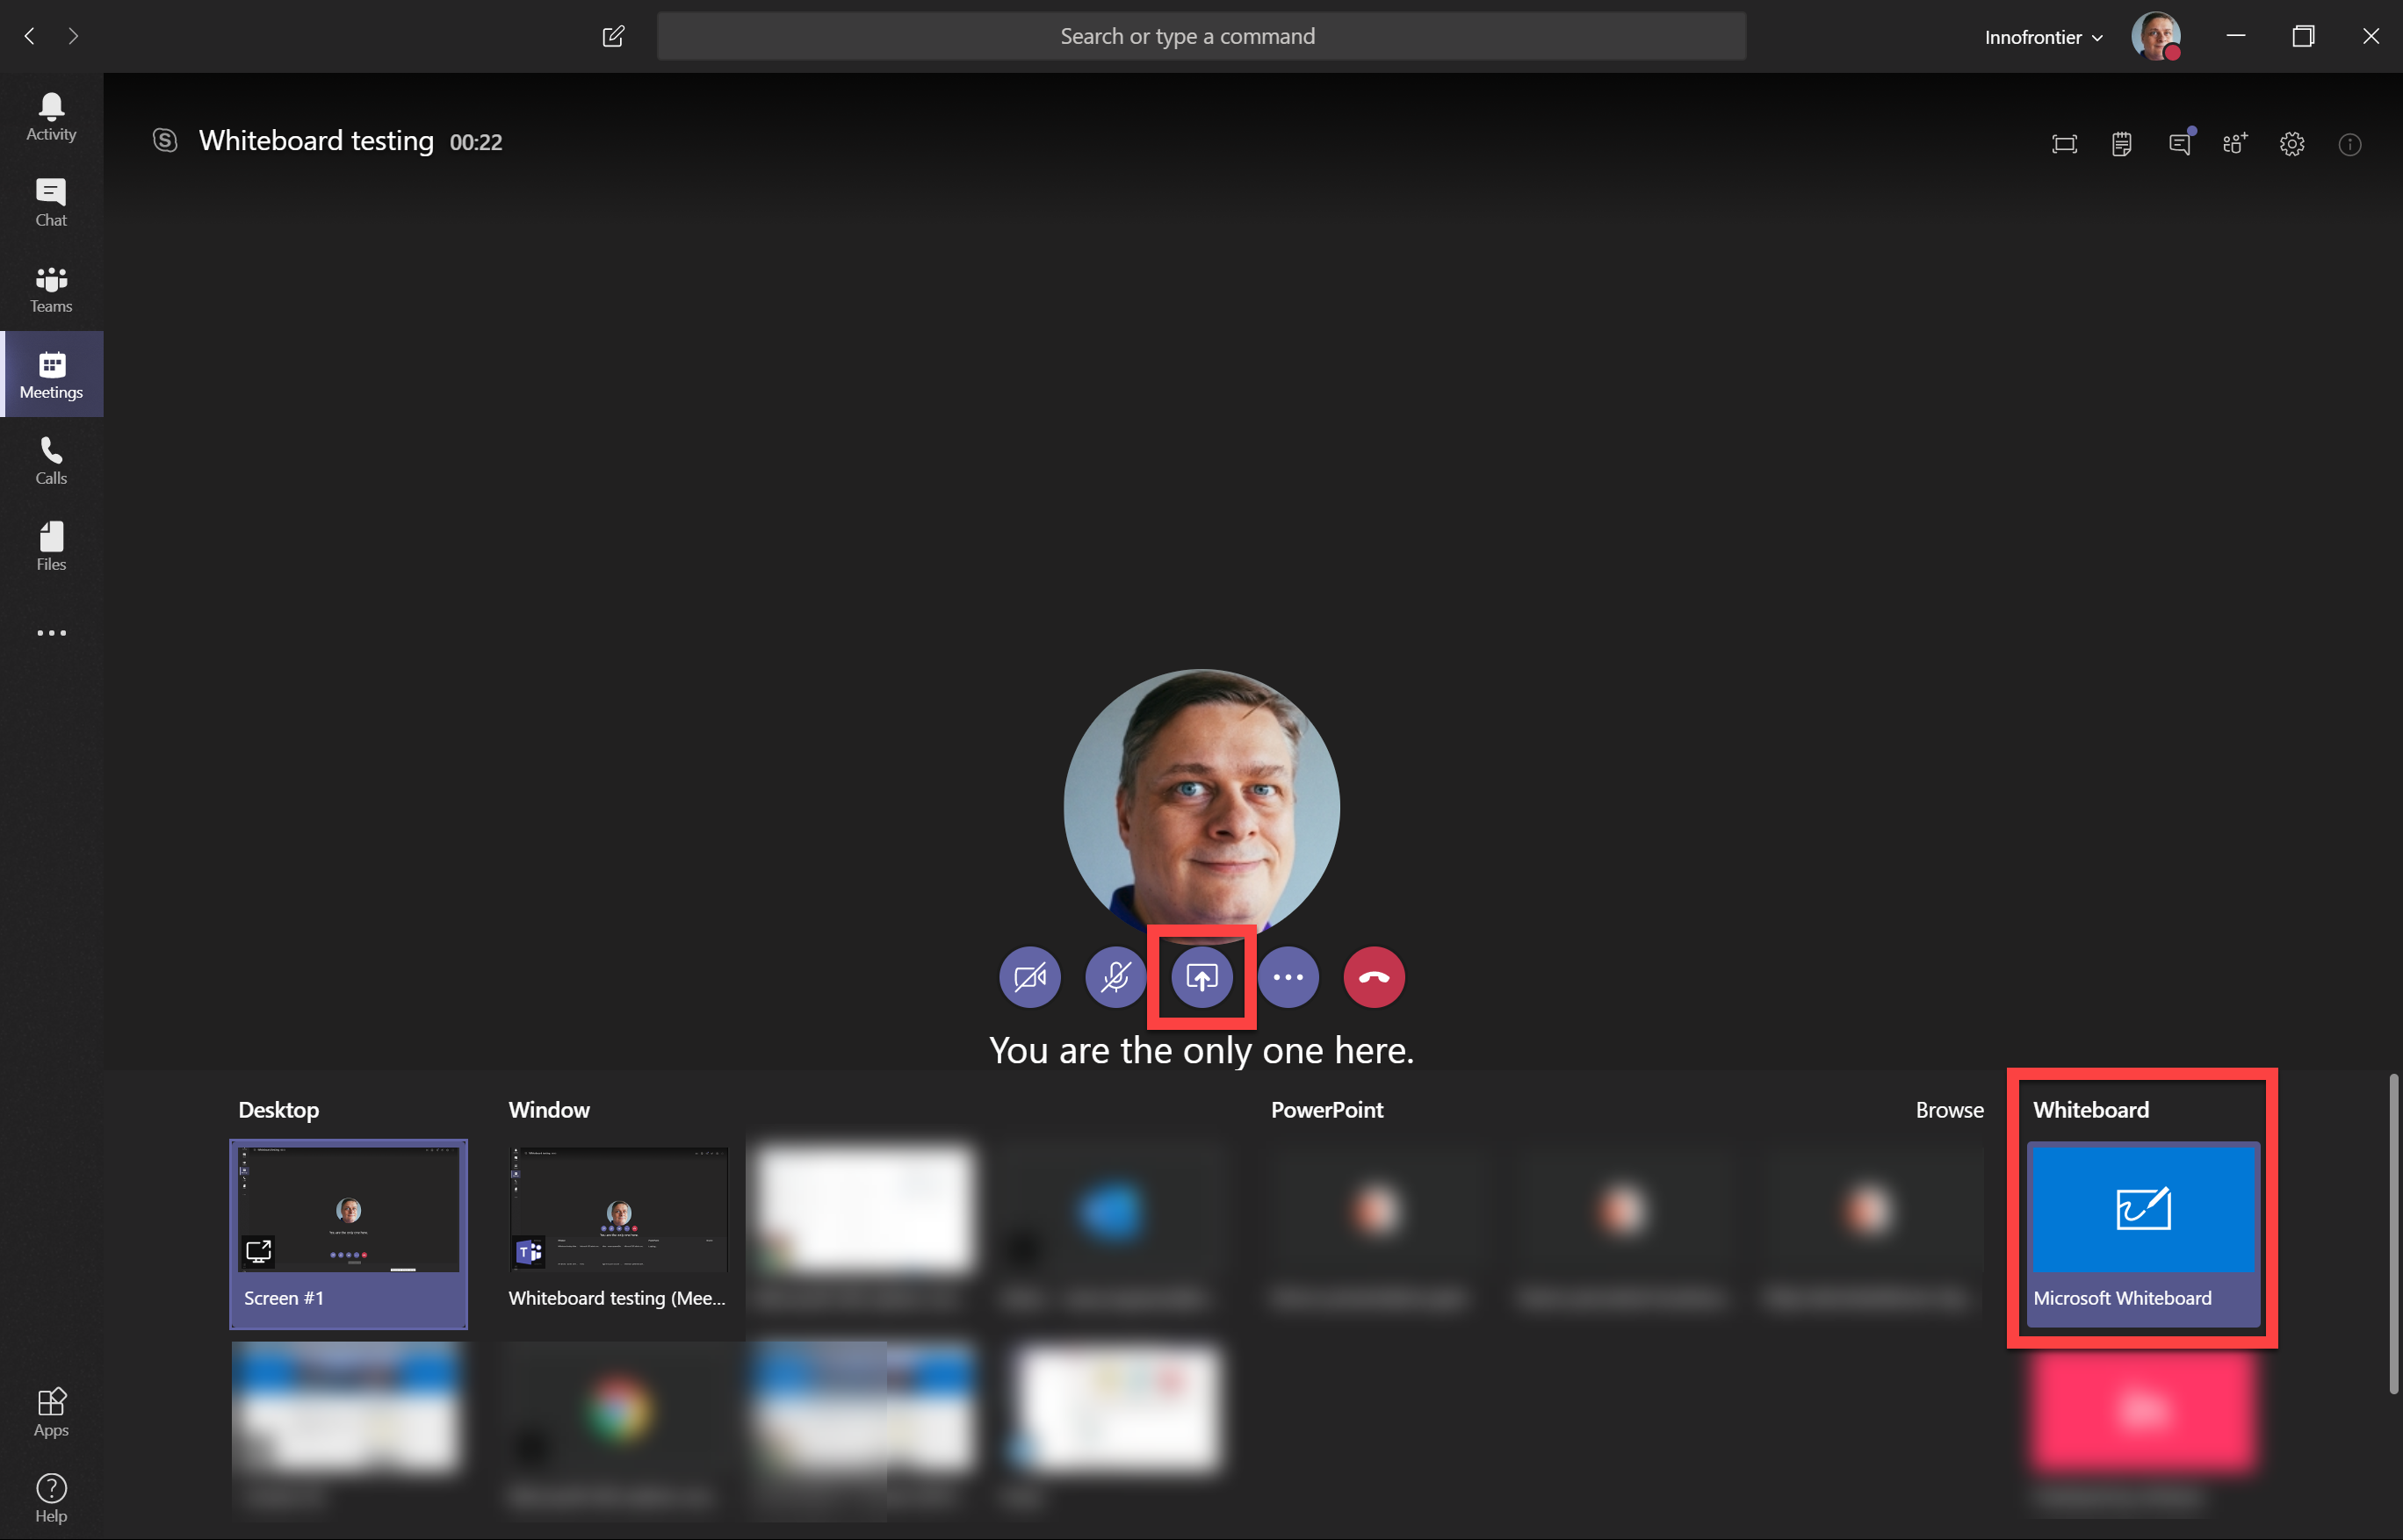The image size is (2403, 1540).
Task: Open the Activity feed
Action: [x=51, y=116]
